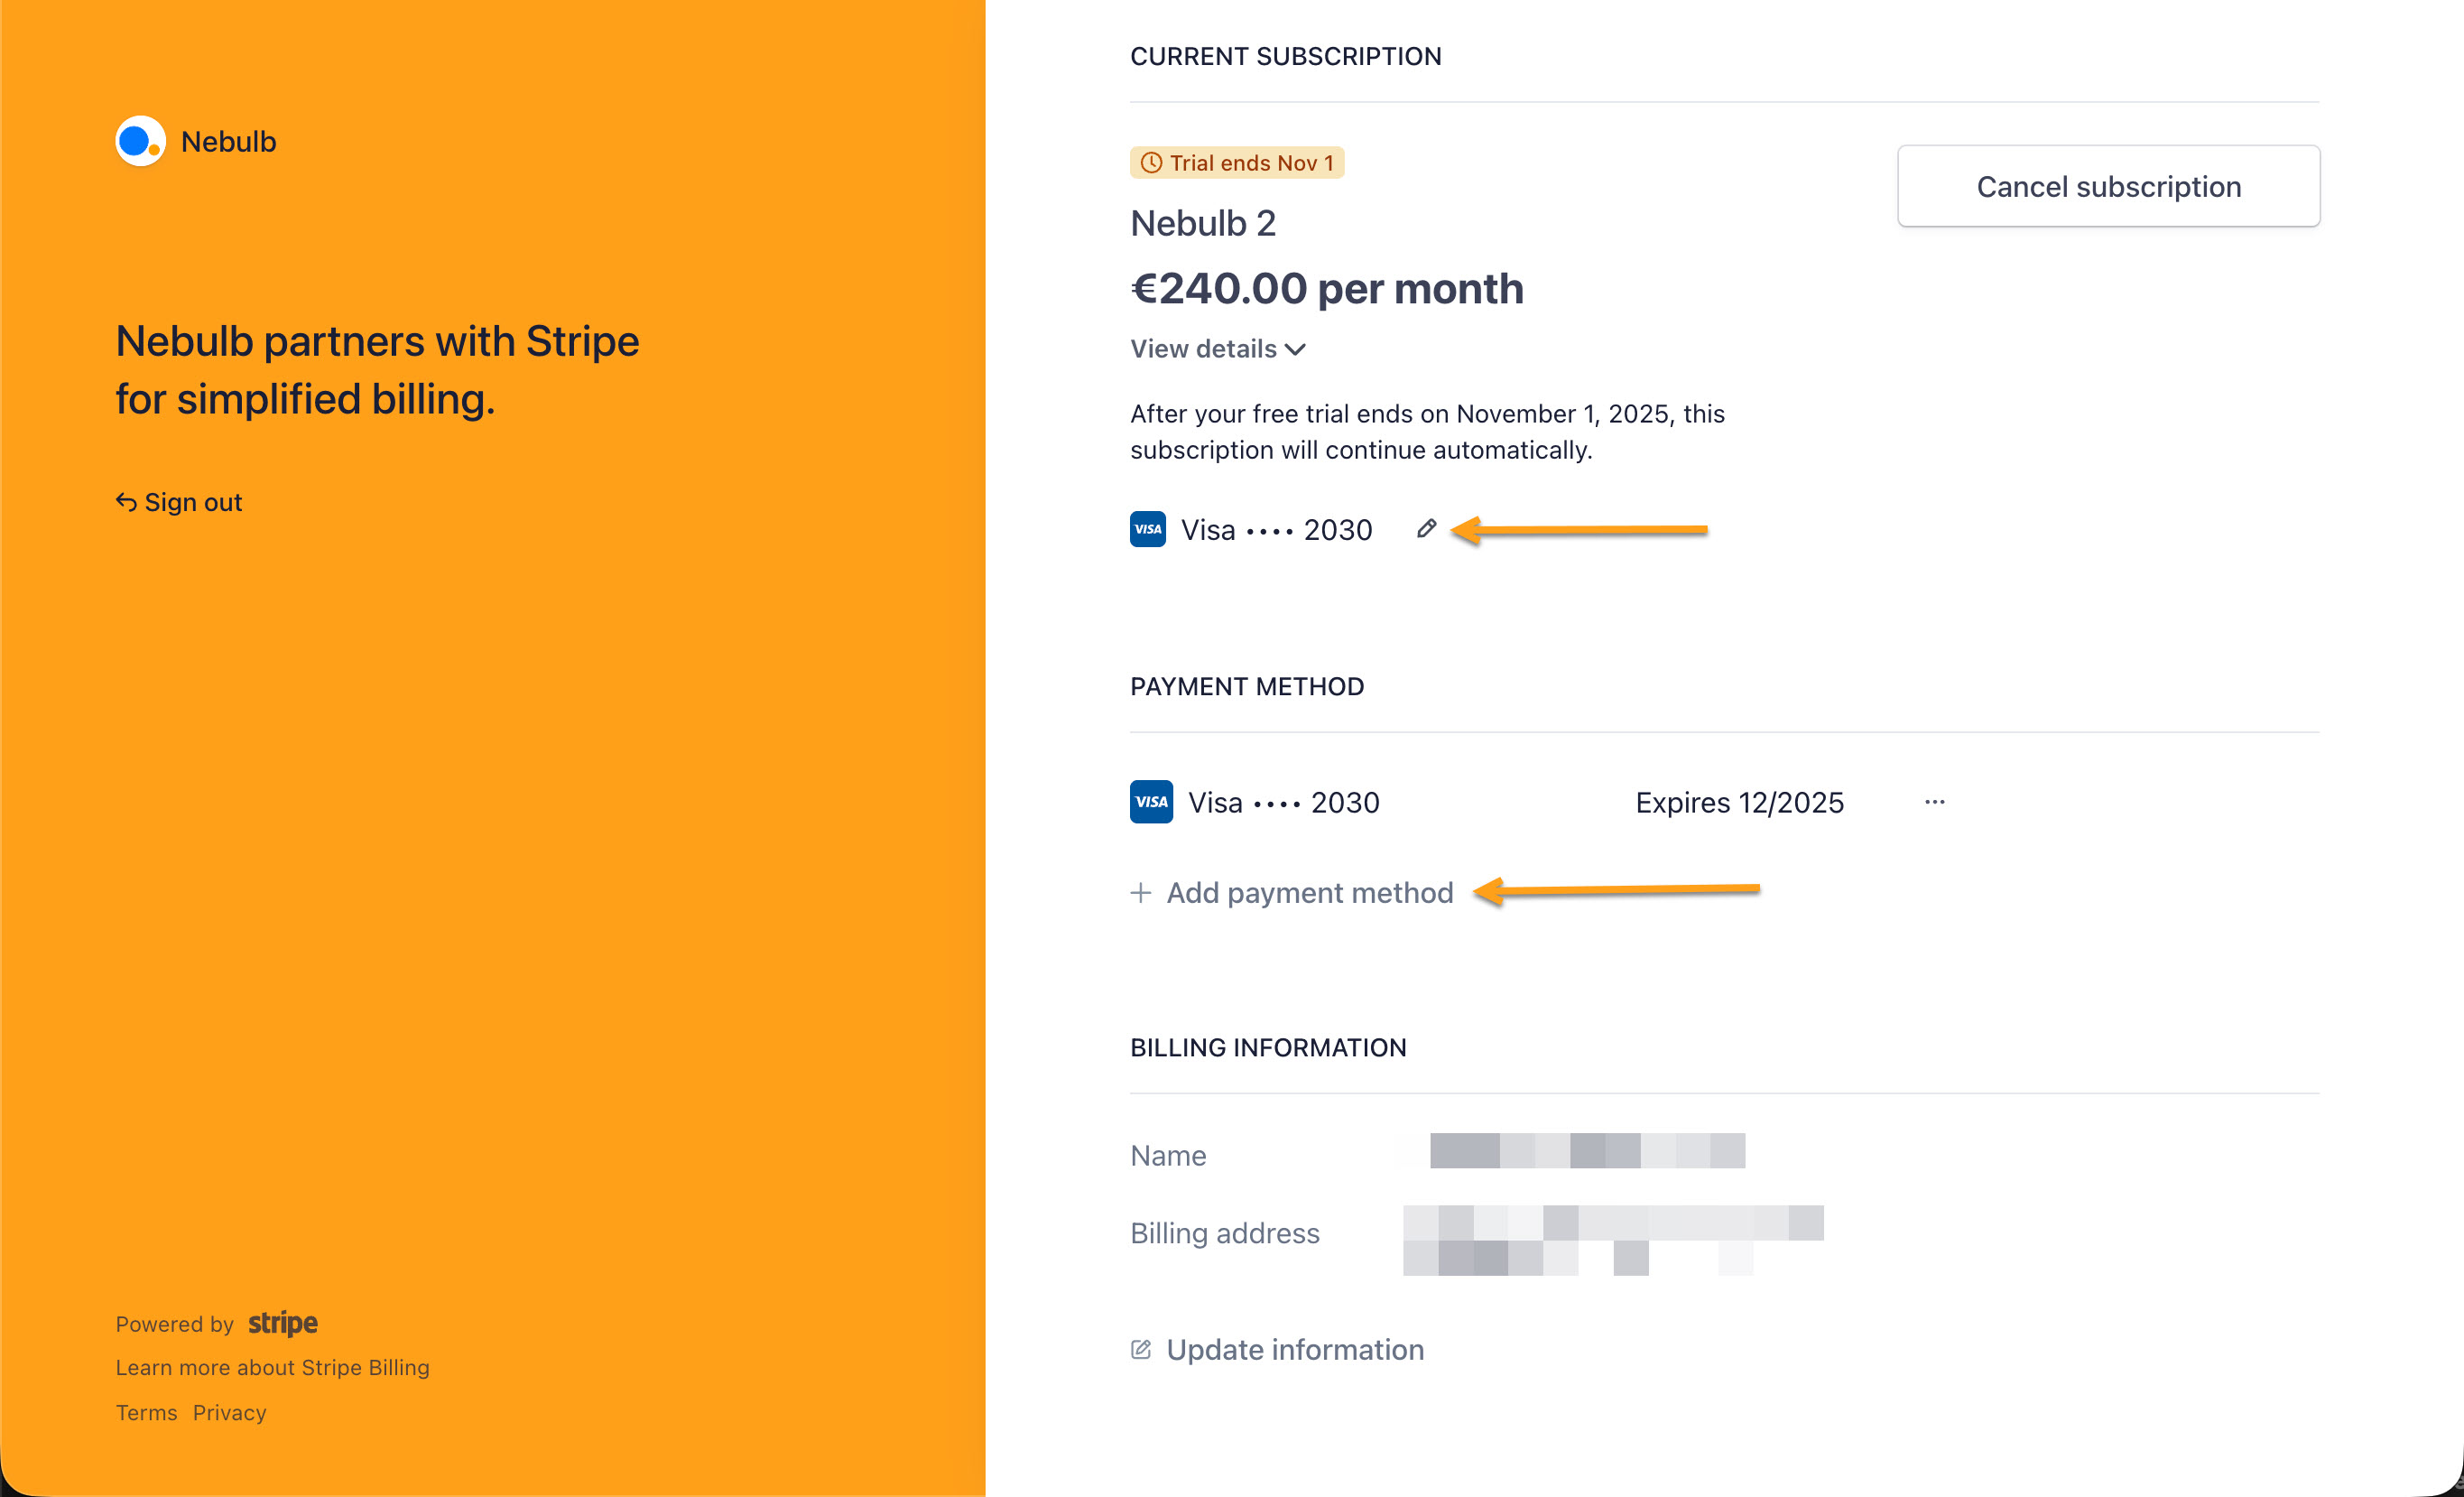Open the Update information link
The width and height of the screenshot is (2464, 1497).
(x=1295, y=1350)
